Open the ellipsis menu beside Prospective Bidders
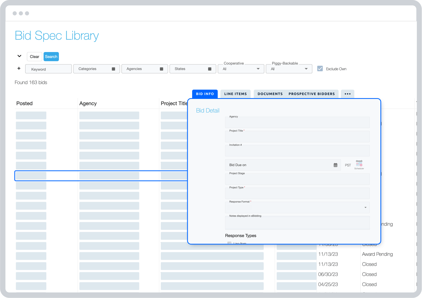 (347, 94)
